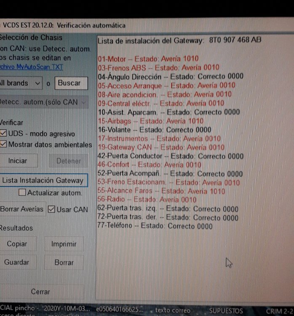The image size is (294, 316).
Task: Open the 2020Y-10M-03 desktop item
Action: (67, 308)
